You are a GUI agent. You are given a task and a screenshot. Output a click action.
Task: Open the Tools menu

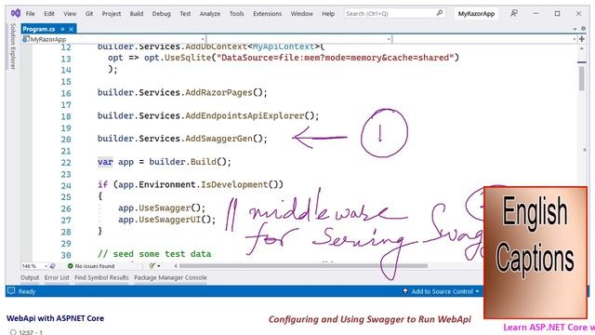click(236, 14)
